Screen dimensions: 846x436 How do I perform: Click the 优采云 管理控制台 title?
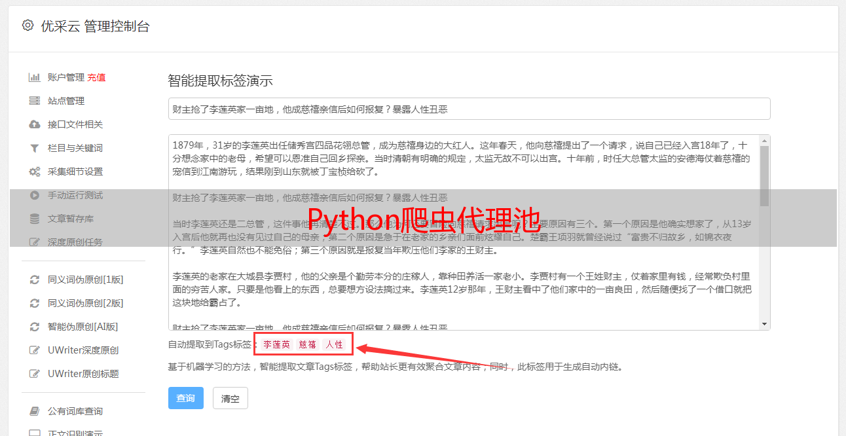pos(95,26)
